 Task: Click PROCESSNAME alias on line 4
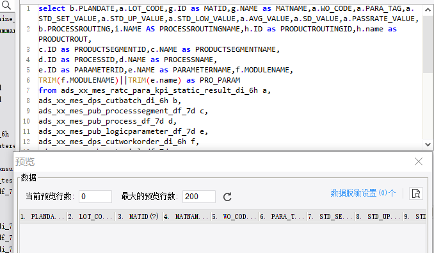click(x=188, y=60)
